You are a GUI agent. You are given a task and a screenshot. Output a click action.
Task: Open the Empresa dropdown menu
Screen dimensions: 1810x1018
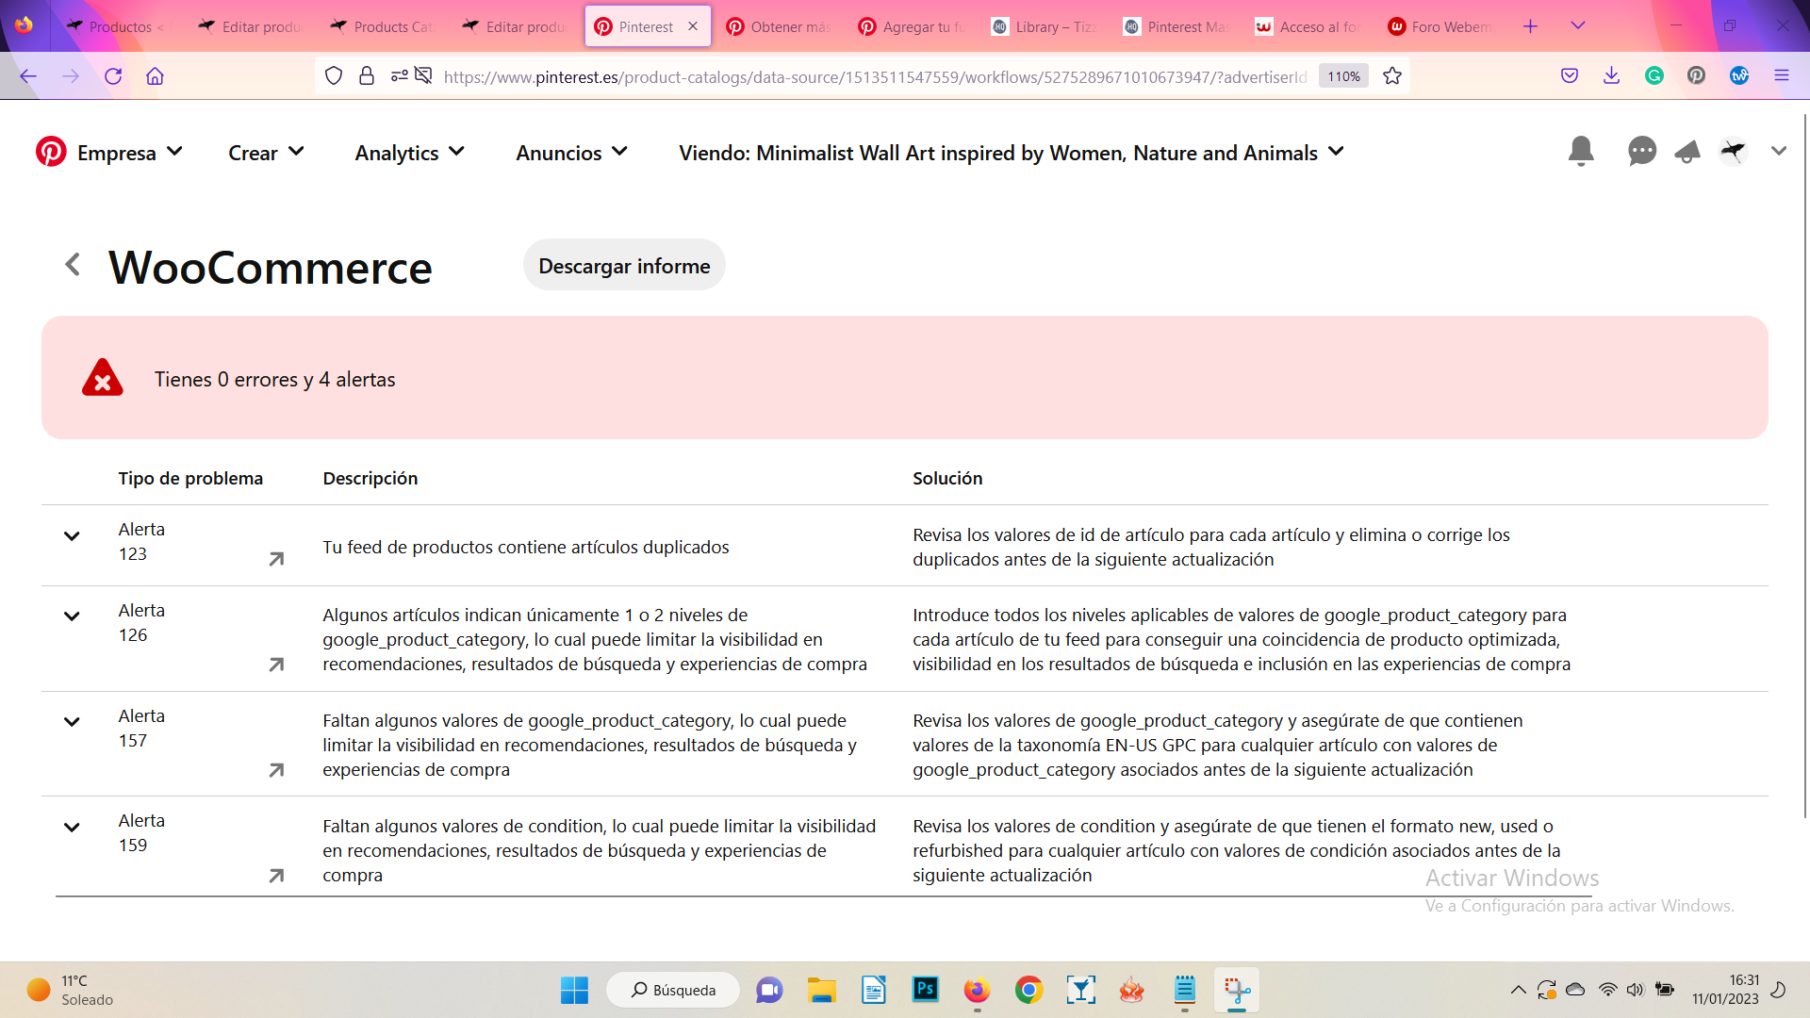pos(129,153)
